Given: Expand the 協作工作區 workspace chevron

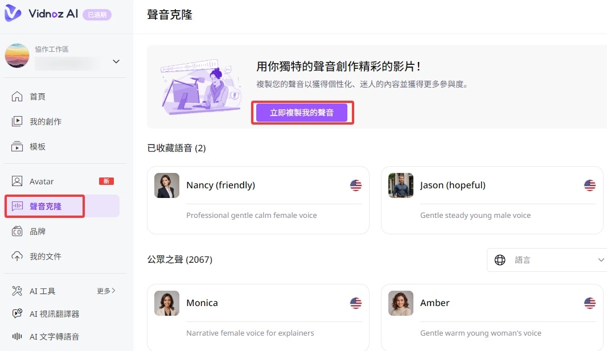Looking at the screenshot, I should (116, 61).
